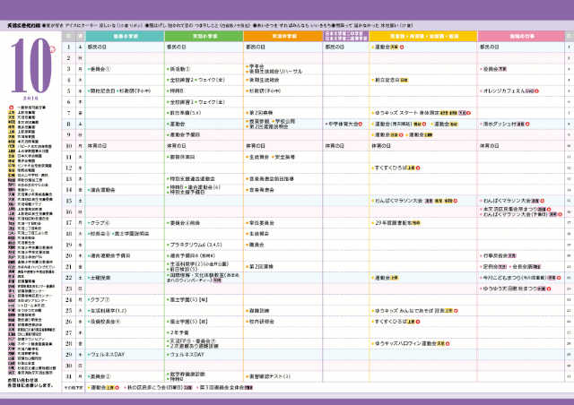The image size is (574, 405).
Task: Click the teal column header
Action: point(125,36)
